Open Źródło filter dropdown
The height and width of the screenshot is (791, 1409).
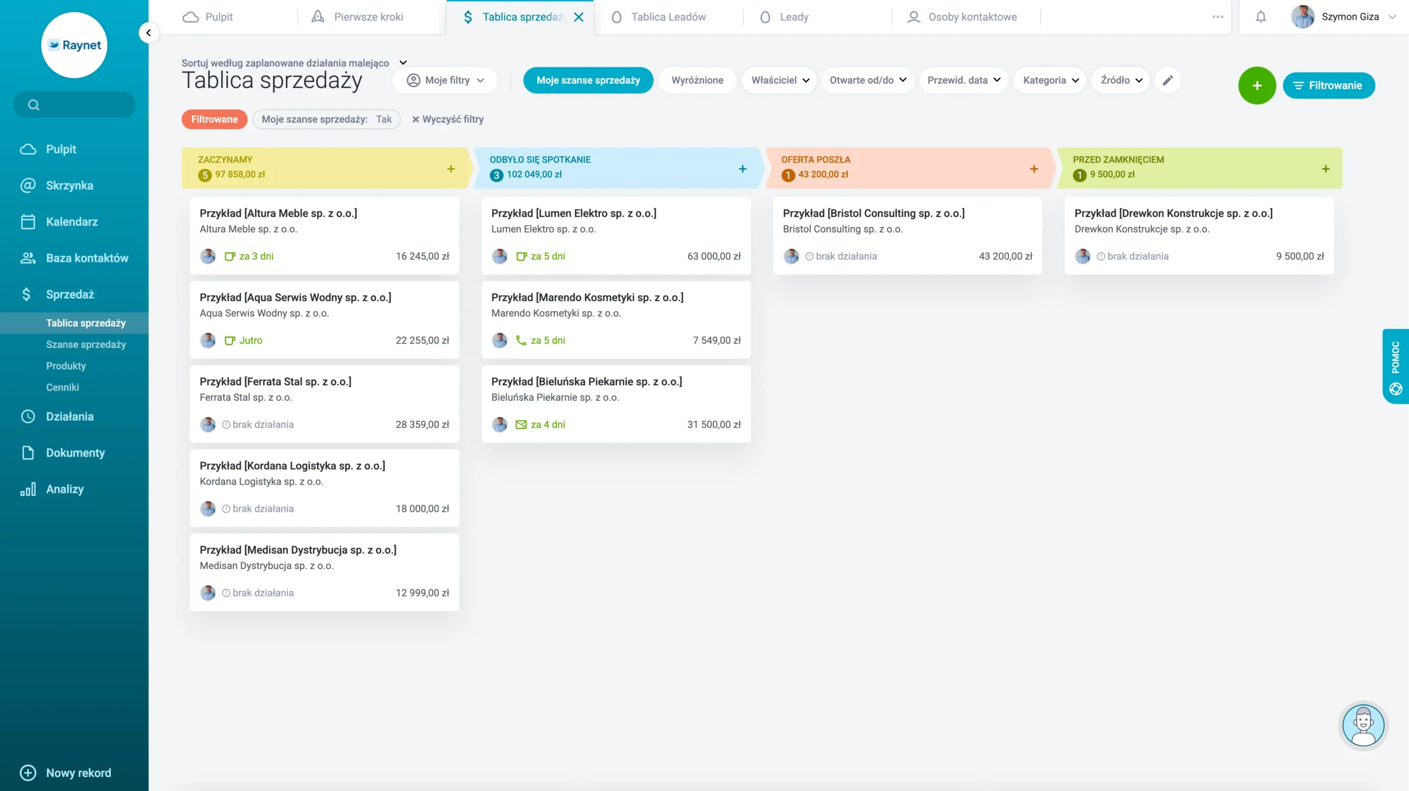click(1121, 80)
